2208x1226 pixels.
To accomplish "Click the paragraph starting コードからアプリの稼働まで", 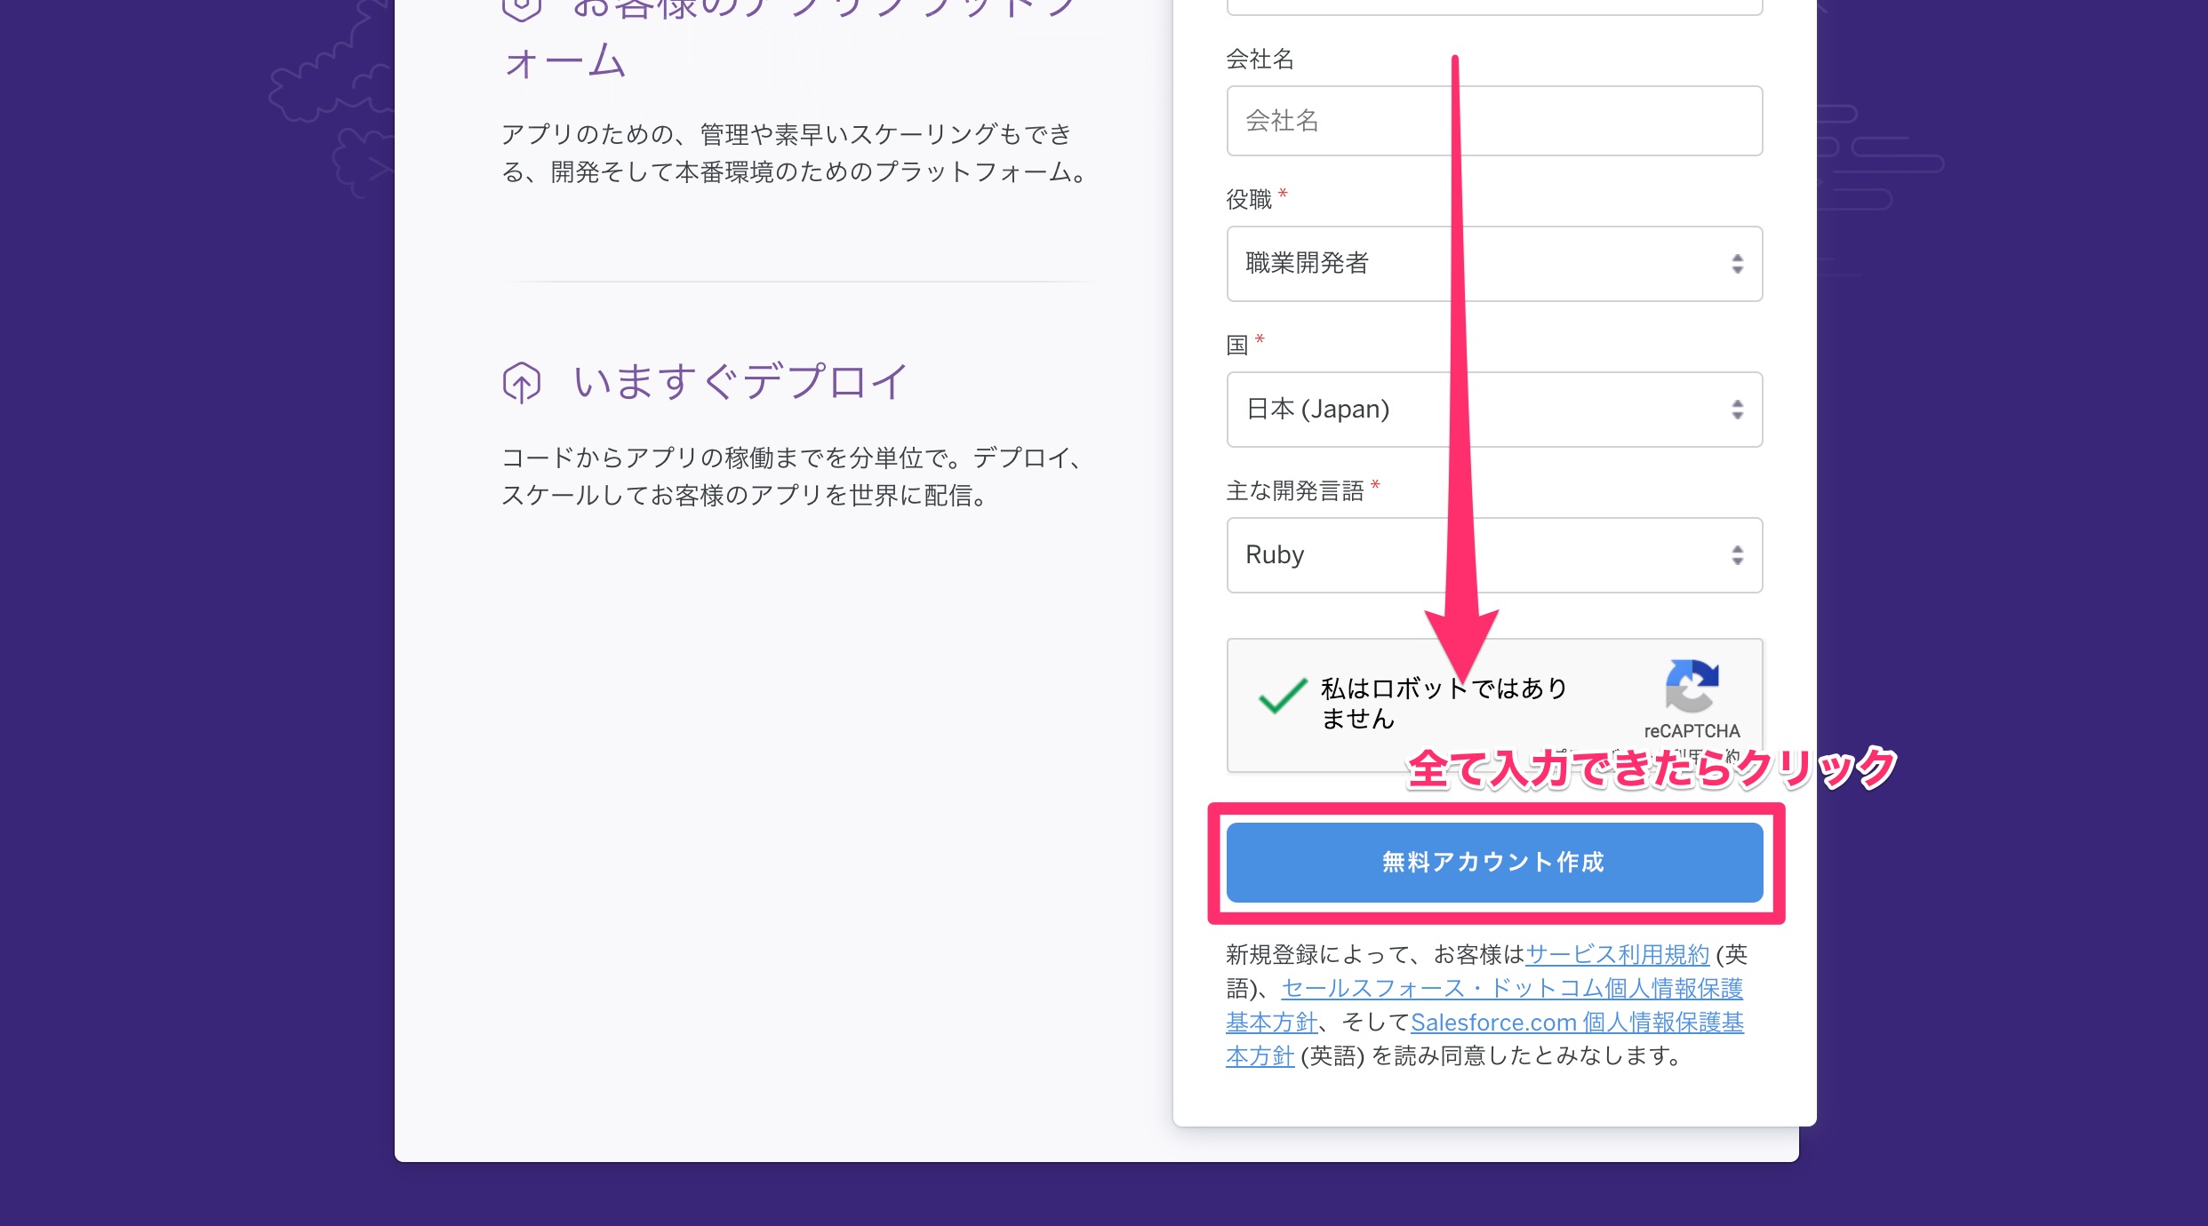I will [x=794, y=476].
